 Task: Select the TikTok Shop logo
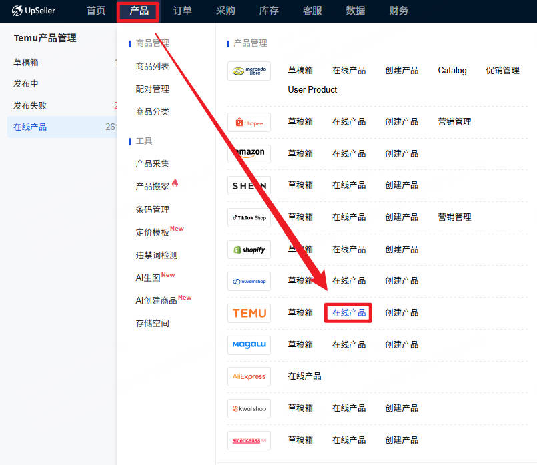[249, 217]
